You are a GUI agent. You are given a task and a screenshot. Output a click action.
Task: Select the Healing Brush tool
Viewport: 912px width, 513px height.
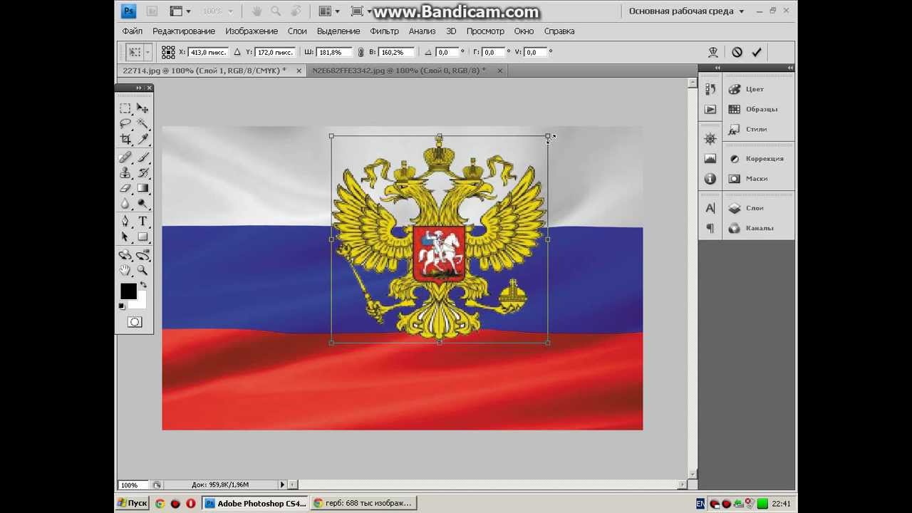pyautogui.click(x=125, y=157)
